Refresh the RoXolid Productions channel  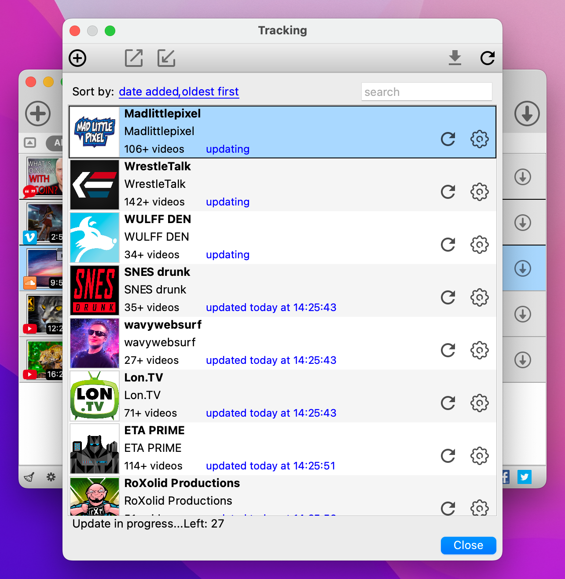pos(448,508)
